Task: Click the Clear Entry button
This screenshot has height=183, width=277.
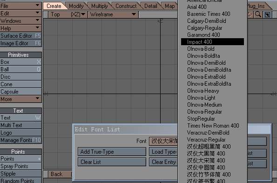Action: (x=163, y=162)
